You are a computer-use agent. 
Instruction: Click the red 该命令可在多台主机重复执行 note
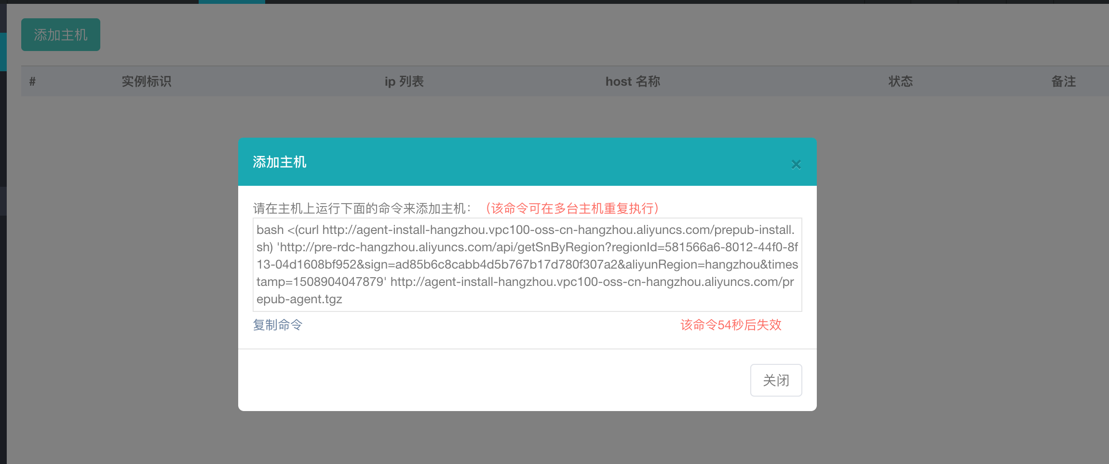tap(572, 208)
